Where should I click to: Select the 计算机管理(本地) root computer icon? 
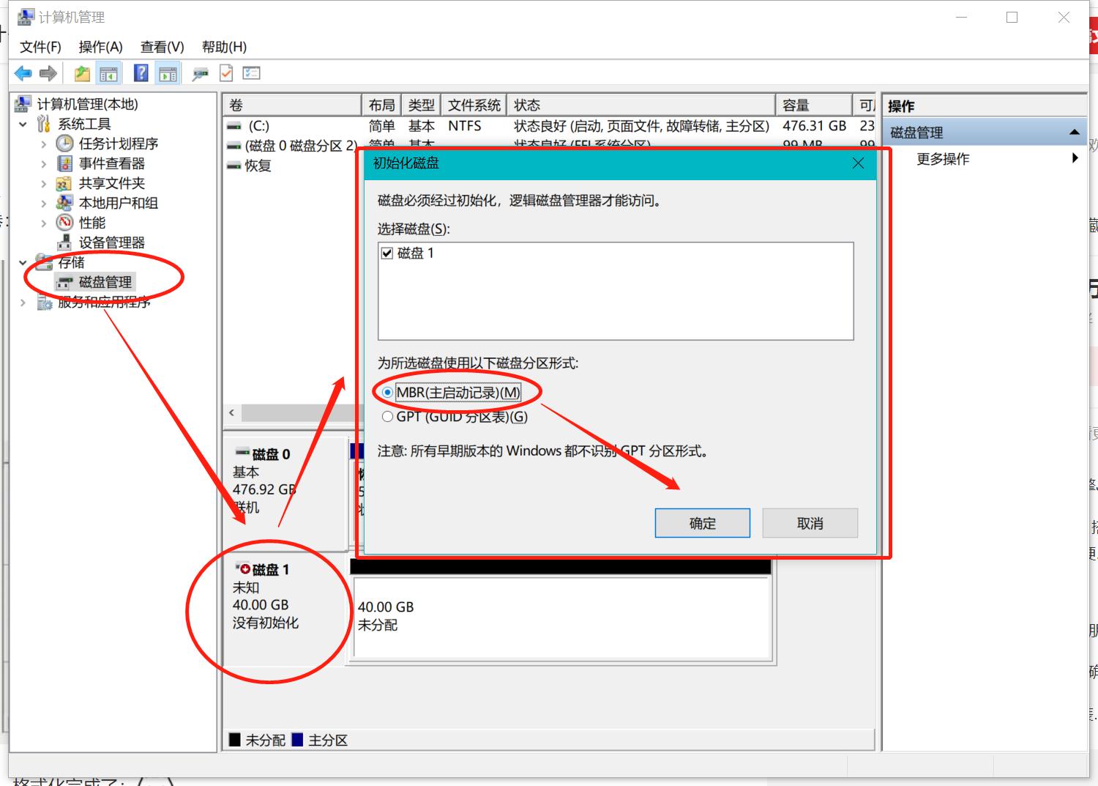pyautogui.click(x=23, y=104)
